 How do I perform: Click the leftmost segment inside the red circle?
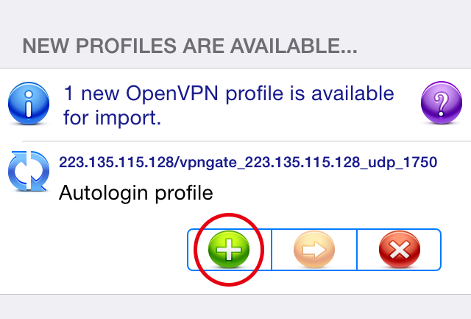pos(230,250)
